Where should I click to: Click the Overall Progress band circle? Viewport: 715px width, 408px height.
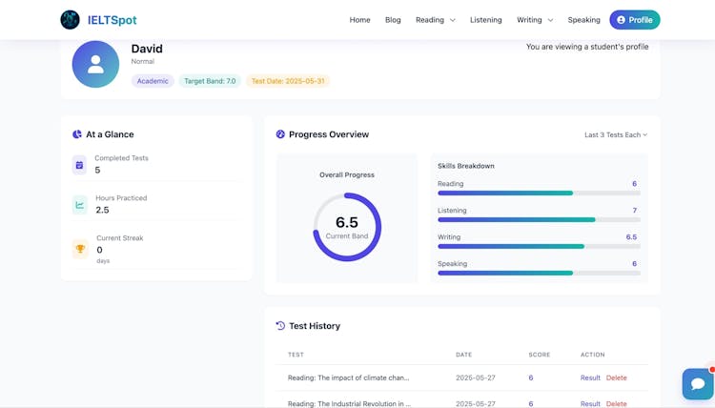click(x=347, y=227)
